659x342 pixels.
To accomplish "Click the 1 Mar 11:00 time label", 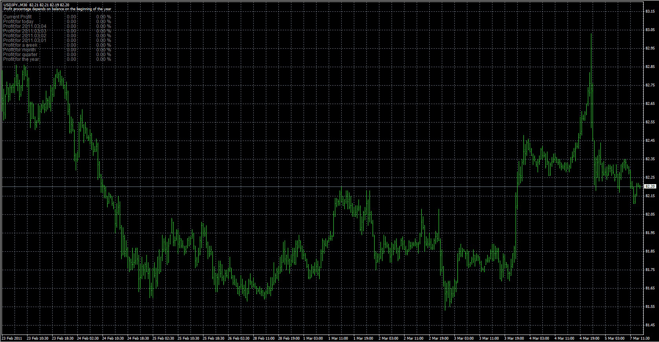I will [338, 338].
